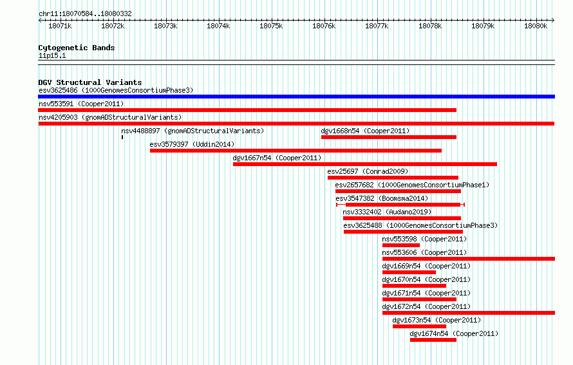Click the 18071k ruler tick
The height and width of the screenshot is (365, 573).
click(x=61, y=26)
